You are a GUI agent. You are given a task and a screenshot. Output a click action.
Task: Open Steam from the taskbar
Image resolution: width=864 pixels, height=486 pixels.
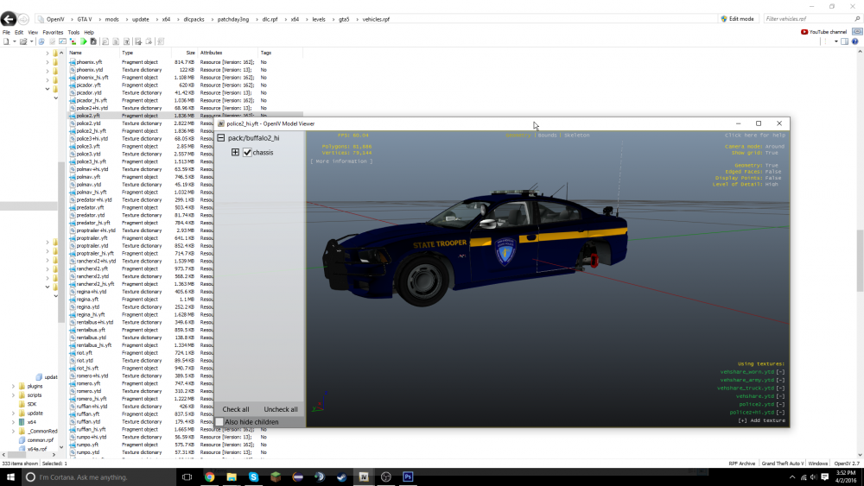[341, 477]
